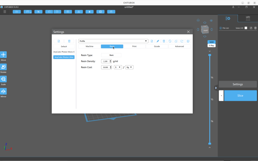
Task: Click the hollow bottle toolbar icon
Action: (90, 12)
